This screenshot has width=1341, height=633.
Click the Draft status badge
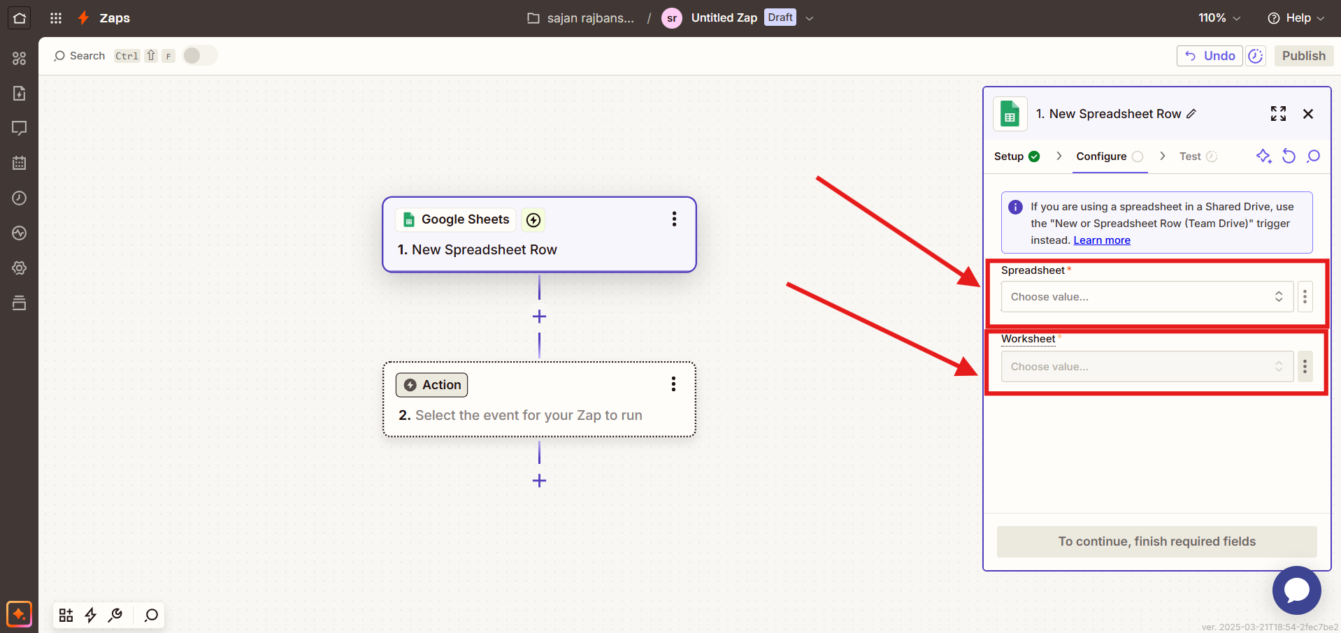(x=780, y=17)
